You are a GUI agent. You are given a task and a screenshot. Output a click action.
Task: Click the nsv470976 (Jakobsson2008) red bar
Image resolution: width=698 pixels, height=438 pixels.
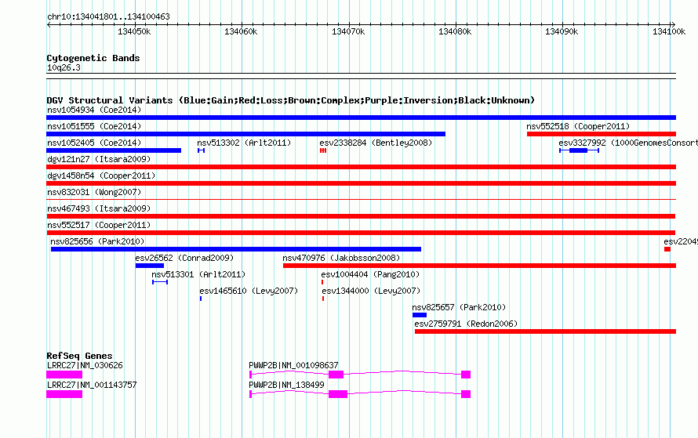[x=479, y=266]
